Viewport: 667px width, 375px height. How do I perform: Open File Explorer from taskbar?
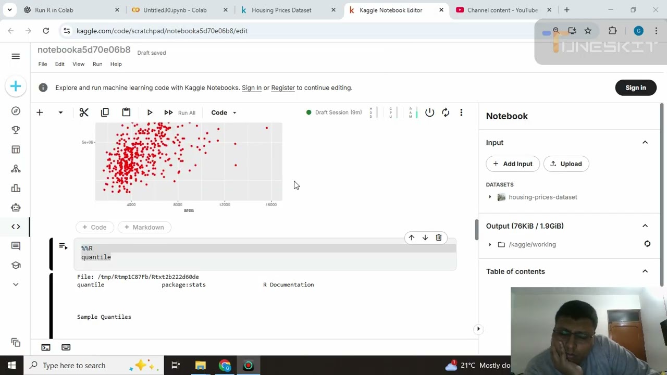click(x=200, y=365)
